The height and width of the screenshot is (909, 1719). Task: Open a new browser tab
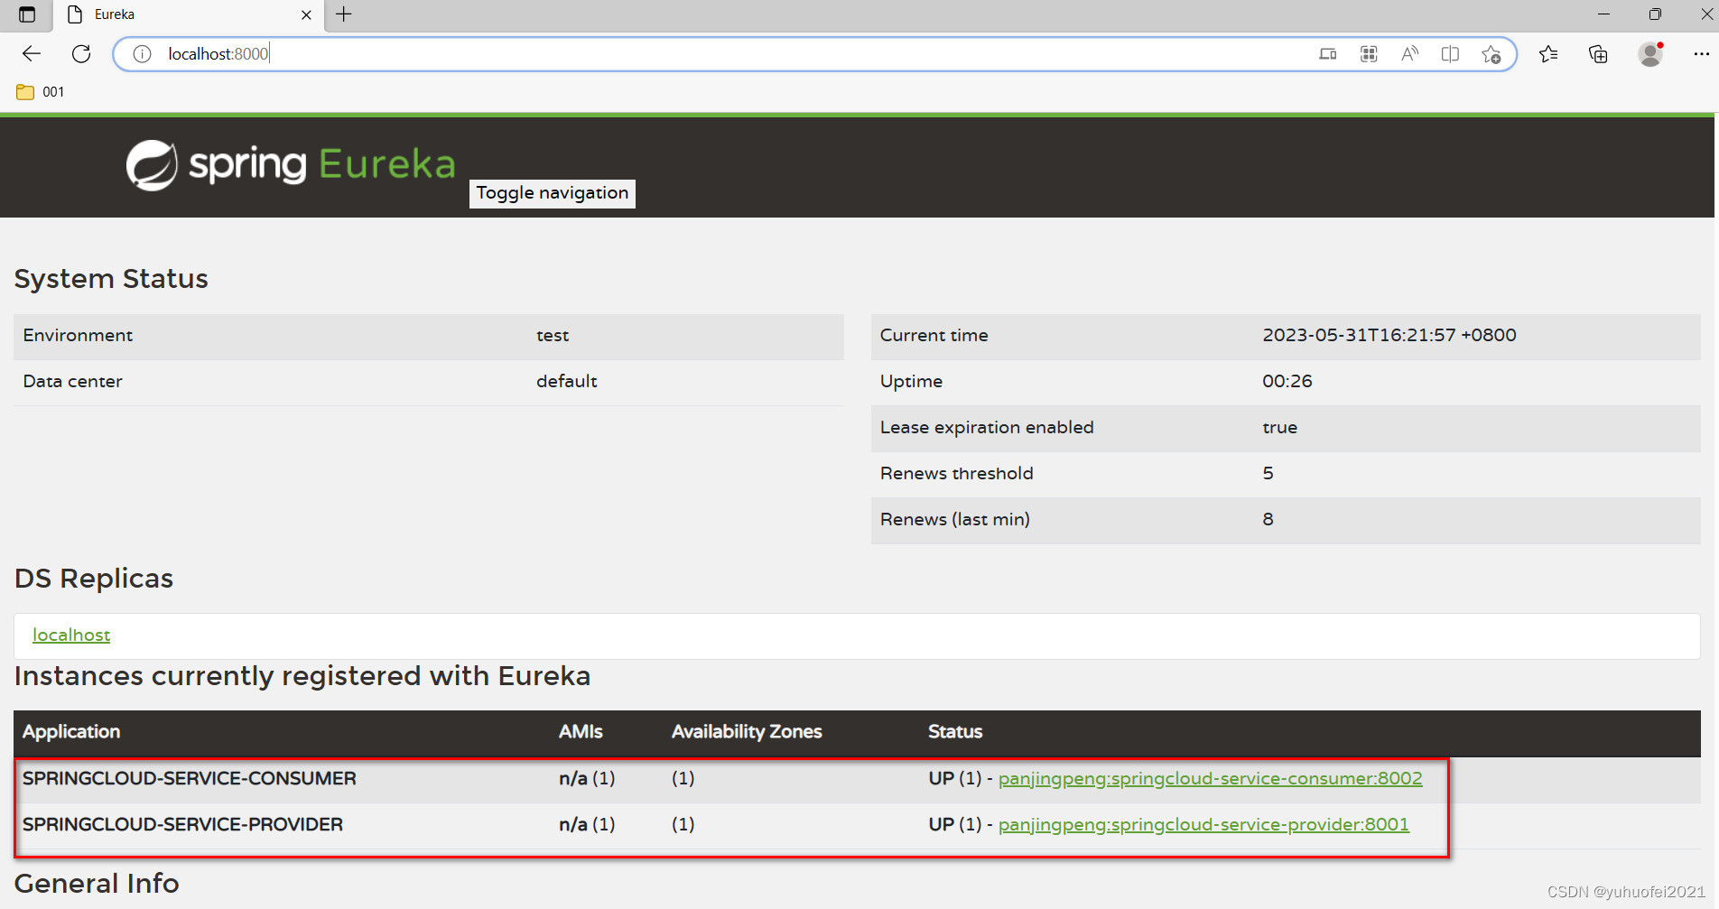tap(344, 14)
